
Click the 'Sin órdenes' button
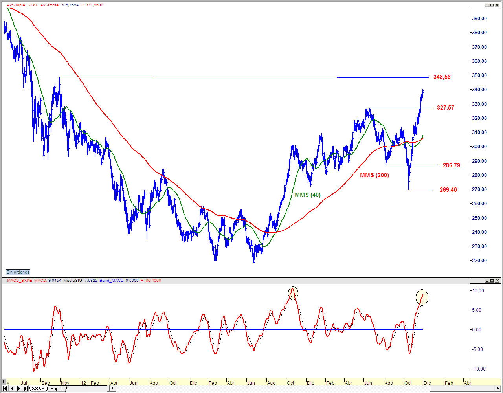[18, 272]
